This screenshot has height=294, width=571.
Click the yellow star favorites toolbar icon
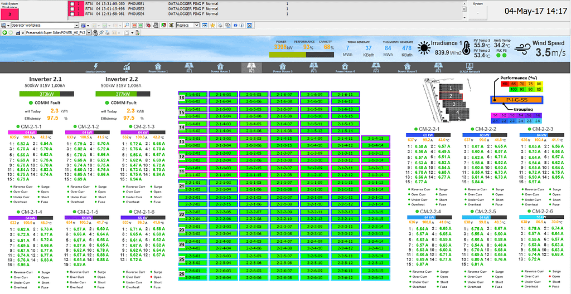pyautogui.click(x=212, y=26)
